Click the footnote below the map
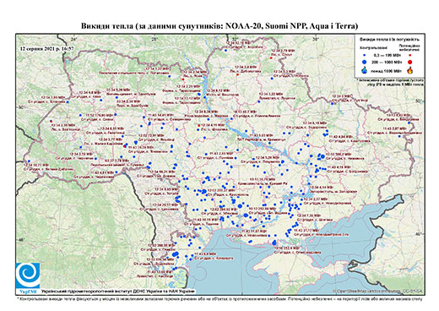The width and height of the screenshot is (439, 311). coord(219,298)
